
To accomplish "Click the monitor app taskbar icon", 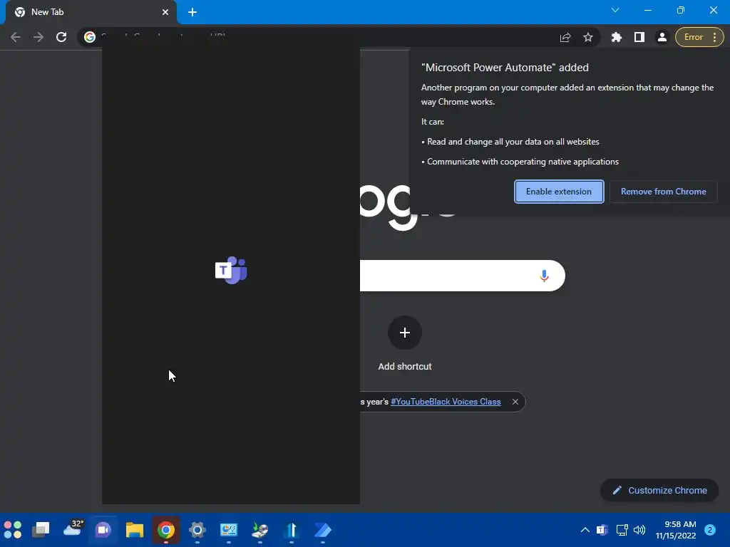I will pyautogui.click(x=229, y=530).
